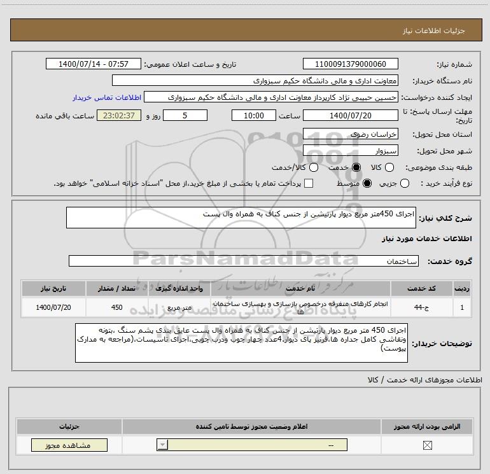This screenshot has width=490, height=474.
Task: Click the کد خدمت column header
Action: pyautogui.click(x=421, y=288)
